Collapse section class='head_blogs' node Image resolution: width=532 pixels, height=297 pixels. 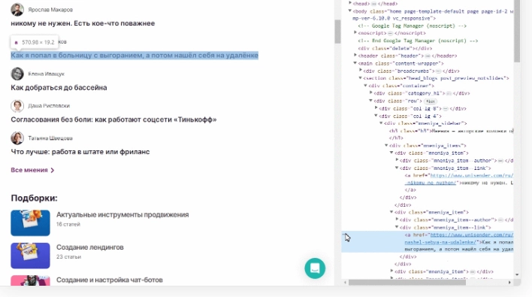pyautogui.click(x=361, y=78)
